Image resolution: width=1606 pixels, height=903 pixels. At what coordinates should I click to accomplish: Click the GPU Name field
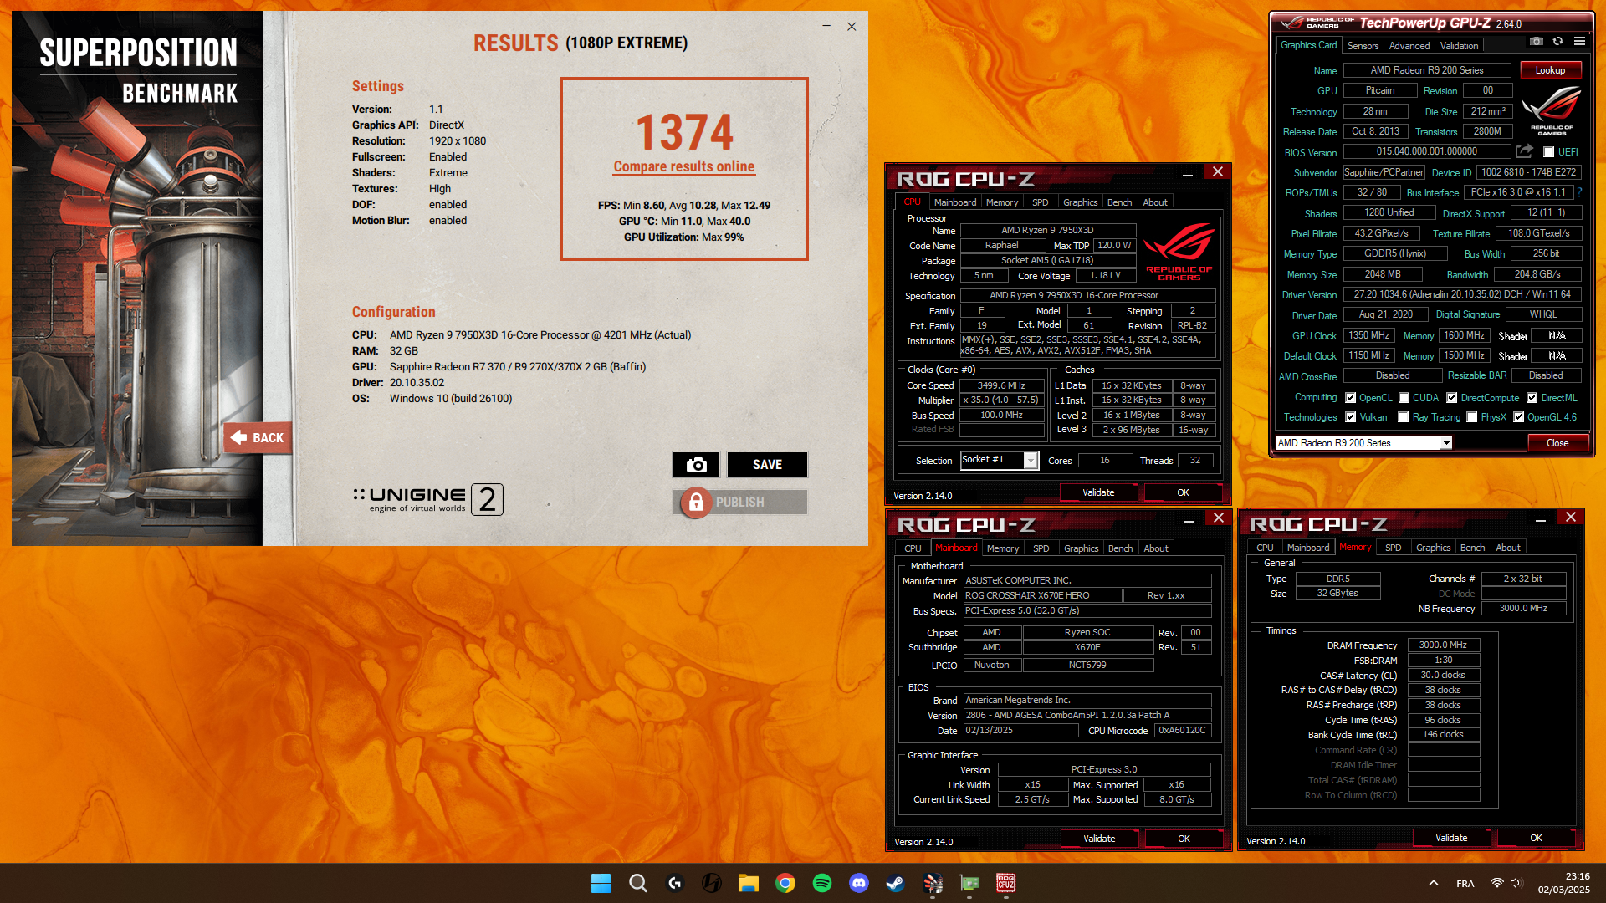coord(1427,70)
